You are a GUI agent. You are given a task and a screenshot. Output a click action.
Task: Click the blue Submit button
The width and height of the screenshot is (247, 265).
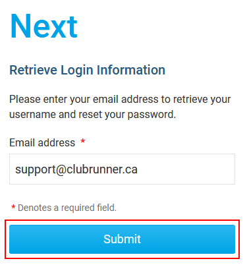point(122,239)
